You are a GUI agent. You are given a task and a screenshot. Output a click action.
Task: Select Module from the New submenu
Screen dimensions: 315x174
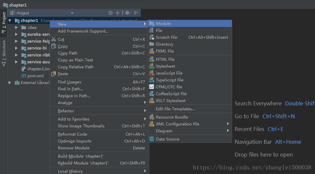163,24
